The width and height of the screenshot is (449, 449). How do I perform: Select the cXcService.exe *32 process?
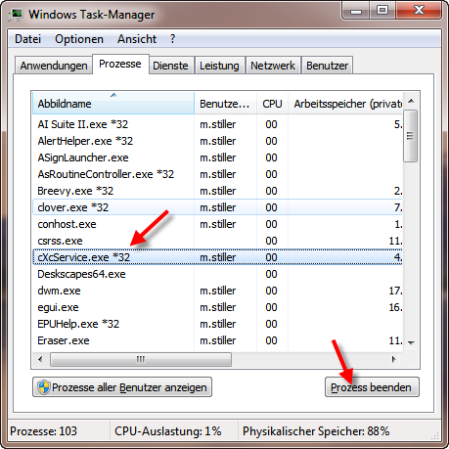click(217, 257)
